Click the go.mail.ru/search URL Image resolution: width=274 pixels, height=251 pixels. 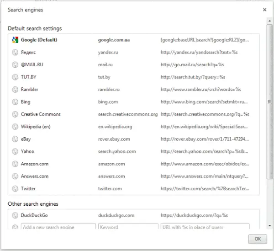(x=192, y=65)
